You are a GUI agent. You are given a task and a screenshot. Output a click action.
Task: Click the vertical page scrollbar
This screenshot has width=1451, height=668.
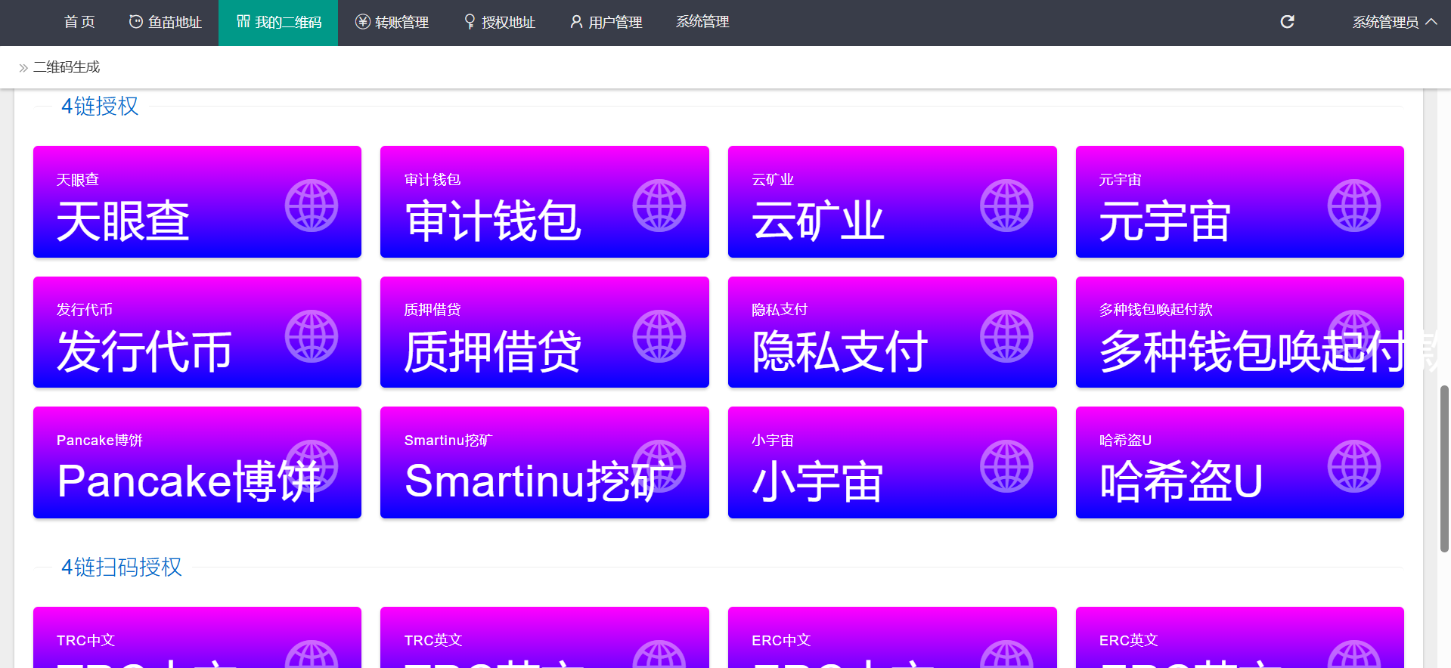[x=1444, y=469]
